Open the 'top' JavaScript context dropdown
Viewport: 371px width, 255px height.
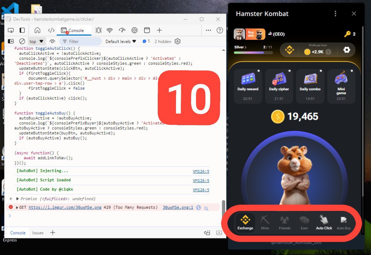(36, 42)
